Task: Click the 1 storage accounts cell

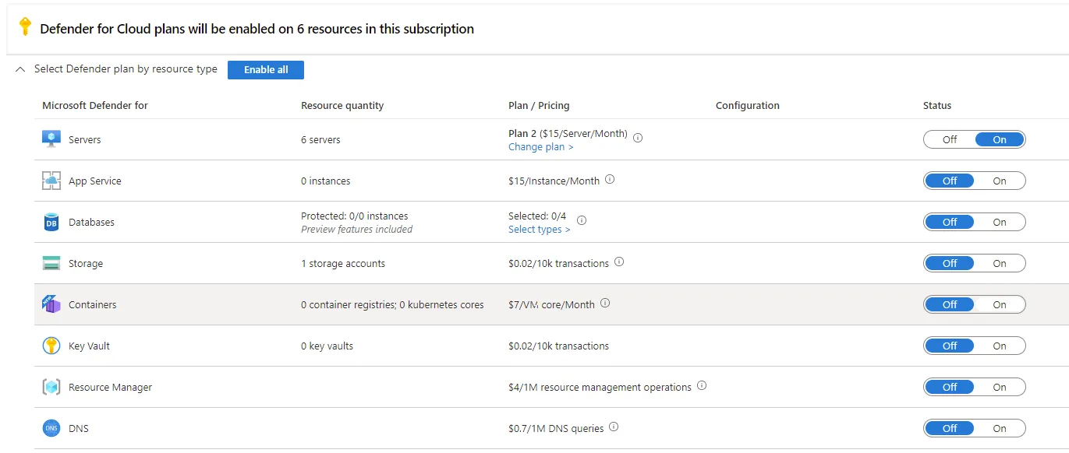Action: tap(343, 263)
